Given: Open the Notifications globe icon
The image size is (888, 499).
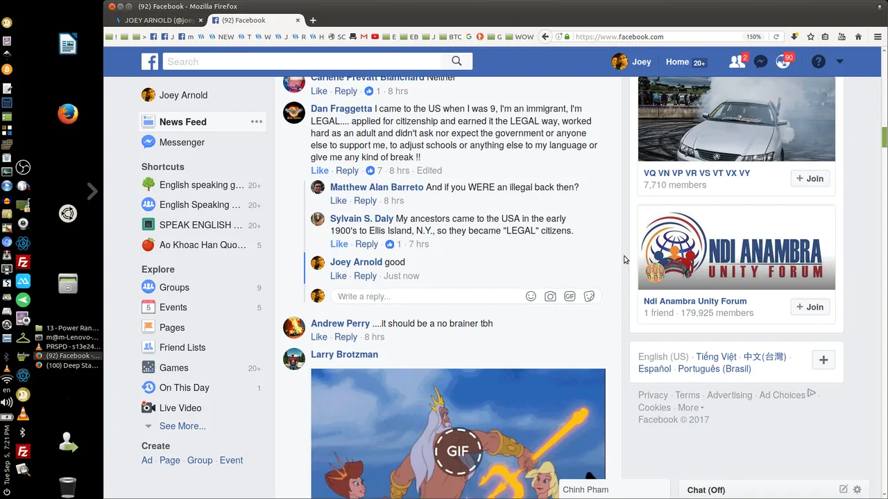Looking at the screenshot, I should (x=783, y=62).
